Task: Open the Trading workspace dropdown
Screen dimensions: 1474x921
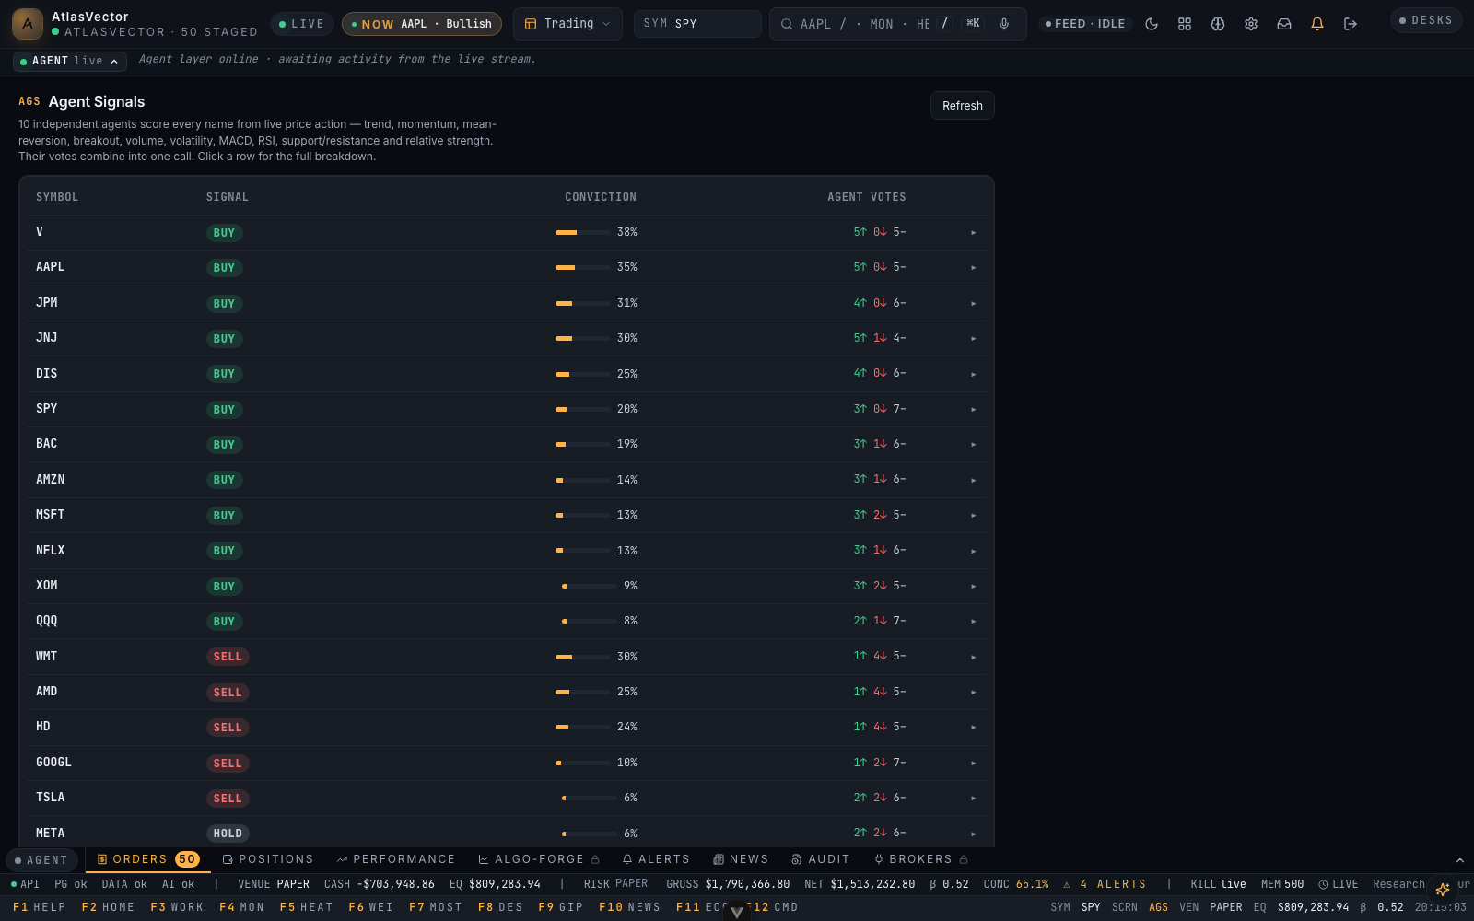Action: coord(567,24)
